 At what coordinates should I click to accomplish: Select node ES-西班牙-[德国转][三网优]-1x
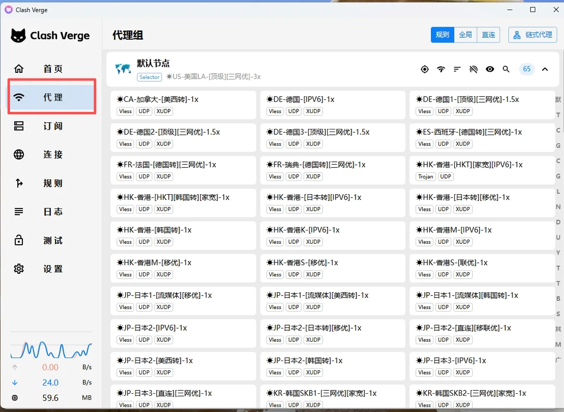click(482, 137)
